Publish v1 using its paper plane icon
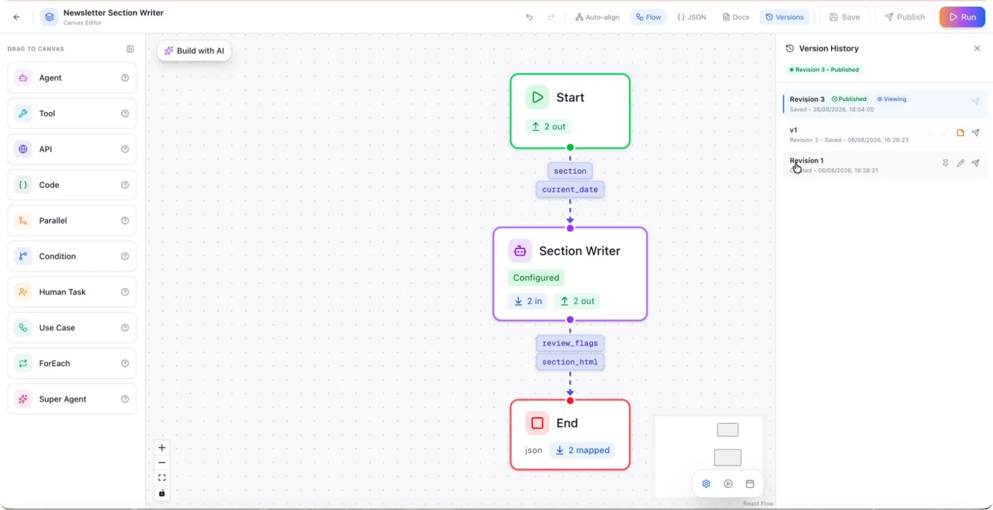This screenshot has width=993, height=510. pyautogui.click(x=976, y=133)
